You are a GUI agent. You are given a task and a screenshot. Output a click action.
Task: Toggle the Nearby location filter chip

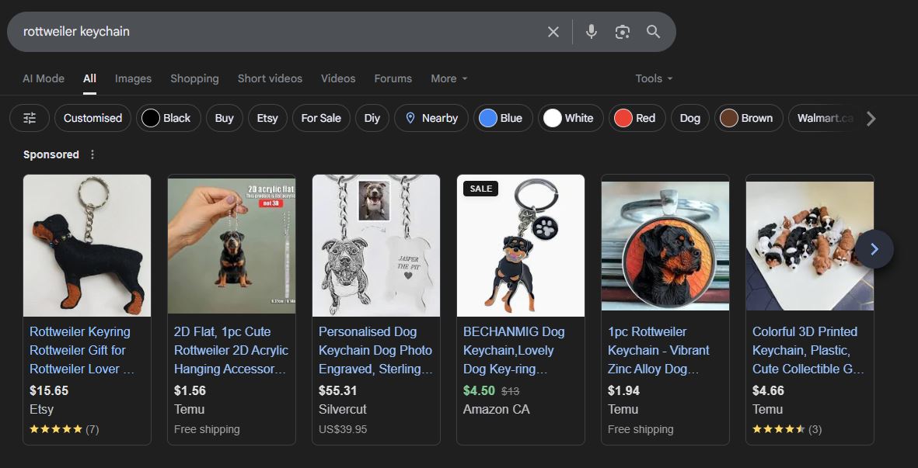431,118
